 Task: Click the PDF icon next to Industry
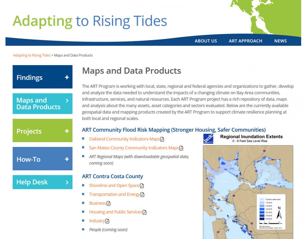coord(107,221)
